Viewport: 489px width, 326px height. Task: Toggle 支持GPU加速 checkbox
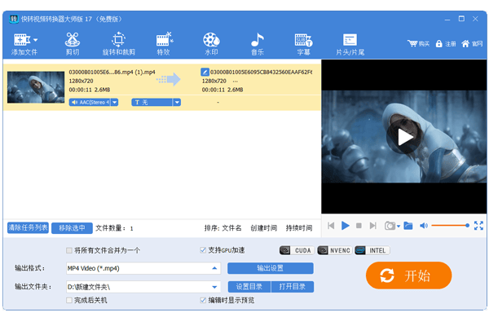204,250
